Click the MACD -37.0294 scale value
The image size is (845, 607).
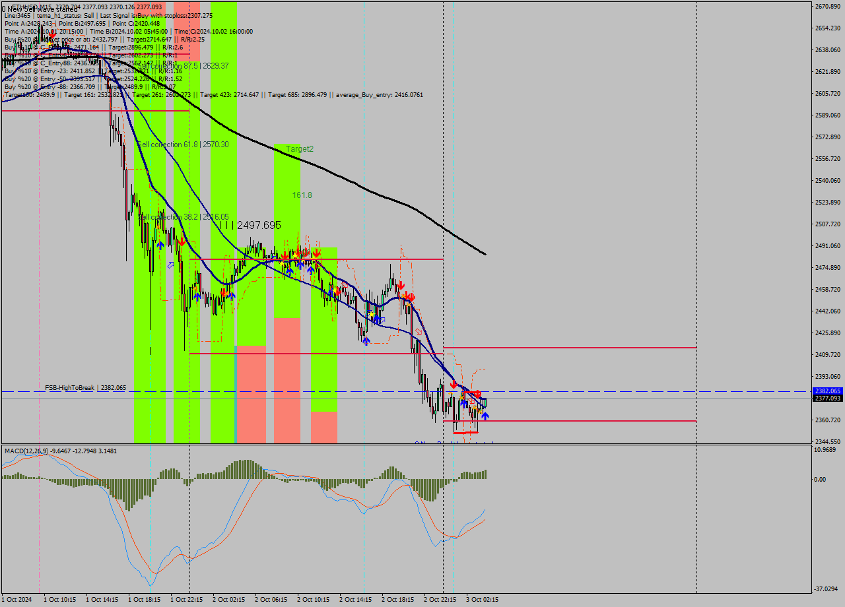tap(827, 589)
